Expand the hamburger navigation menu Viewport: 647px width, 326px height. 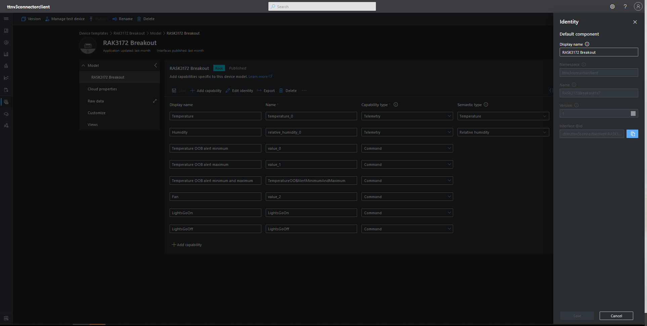pyautogui.click(x=6, y=19)
